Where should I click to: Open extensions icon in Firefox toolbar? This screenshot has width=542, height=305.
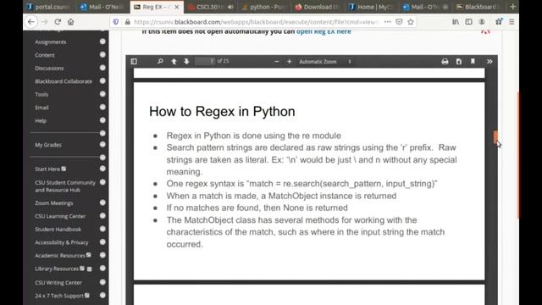pyautogui.click(x=499, y=22)
